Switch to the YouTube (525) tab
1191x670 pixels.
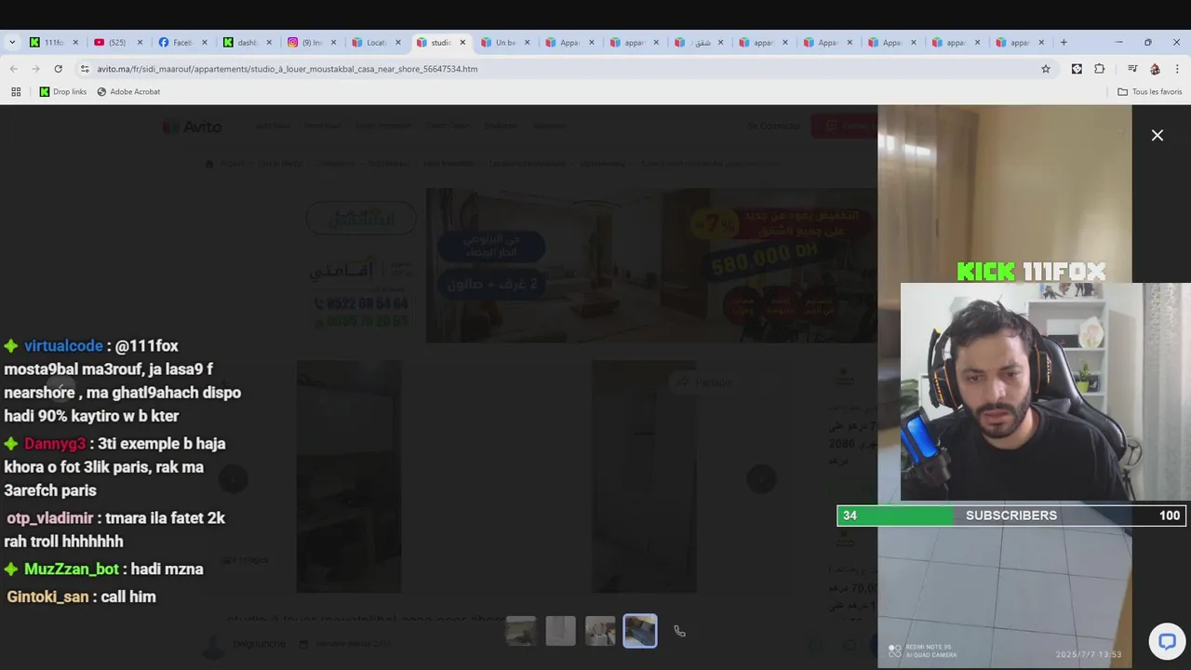[x=117, y=42]
